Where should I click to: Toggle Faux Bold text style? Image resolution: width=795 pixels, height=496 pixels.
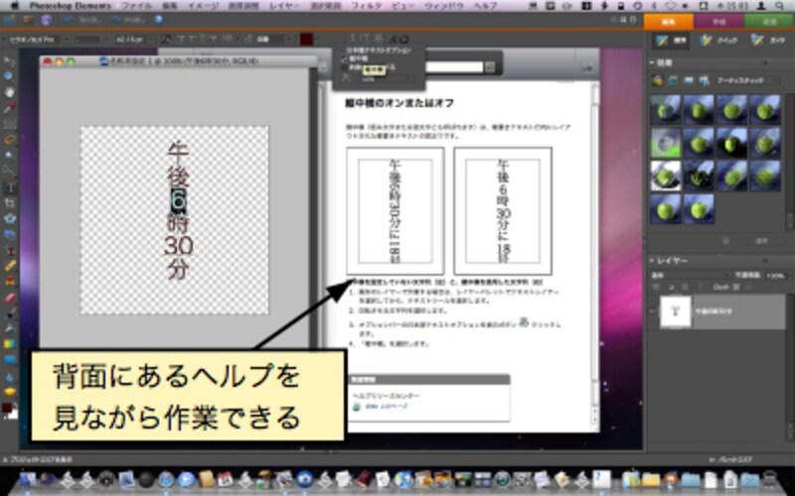181,39
